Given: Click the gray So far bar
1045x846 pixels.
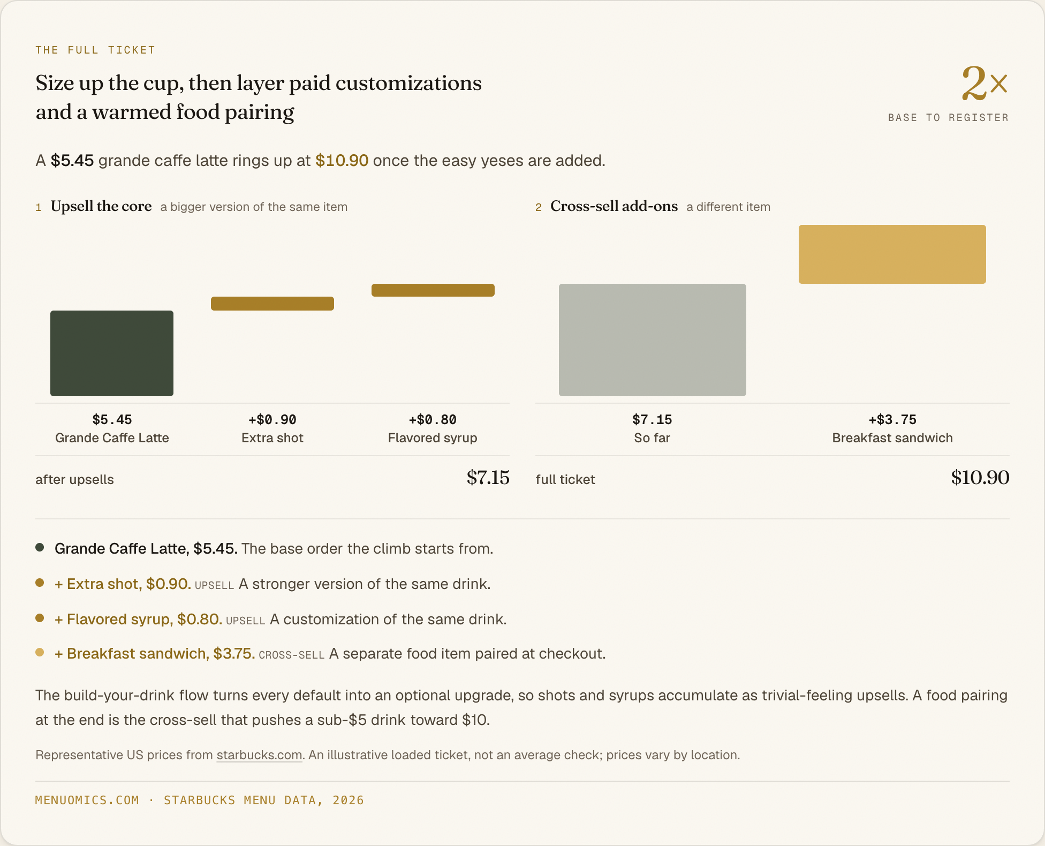Looking at the screenshot, I should [x=653, y=340].
